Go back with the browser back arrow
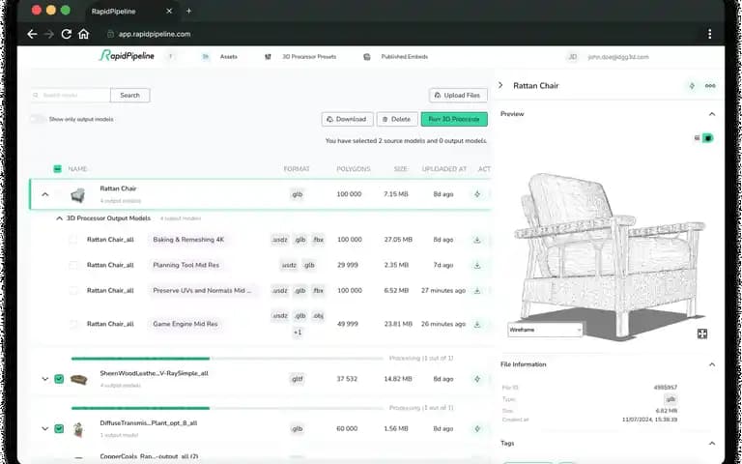This screenshot has width=742, height=464. pos(32,34)
